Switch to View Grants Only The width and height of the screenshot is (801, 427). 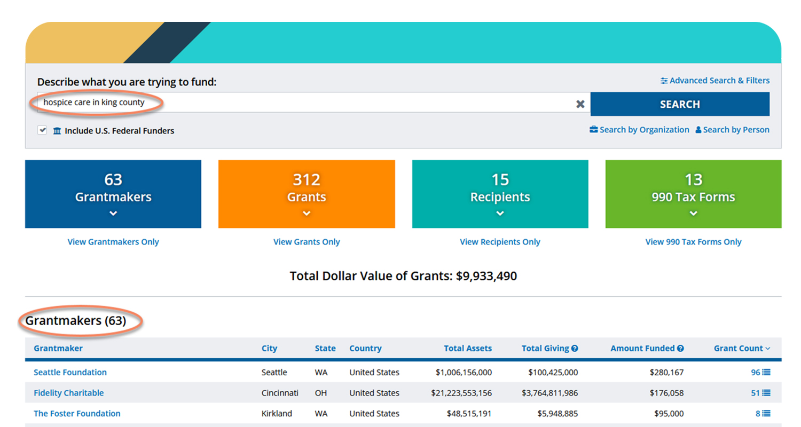[x=306, y=242]
